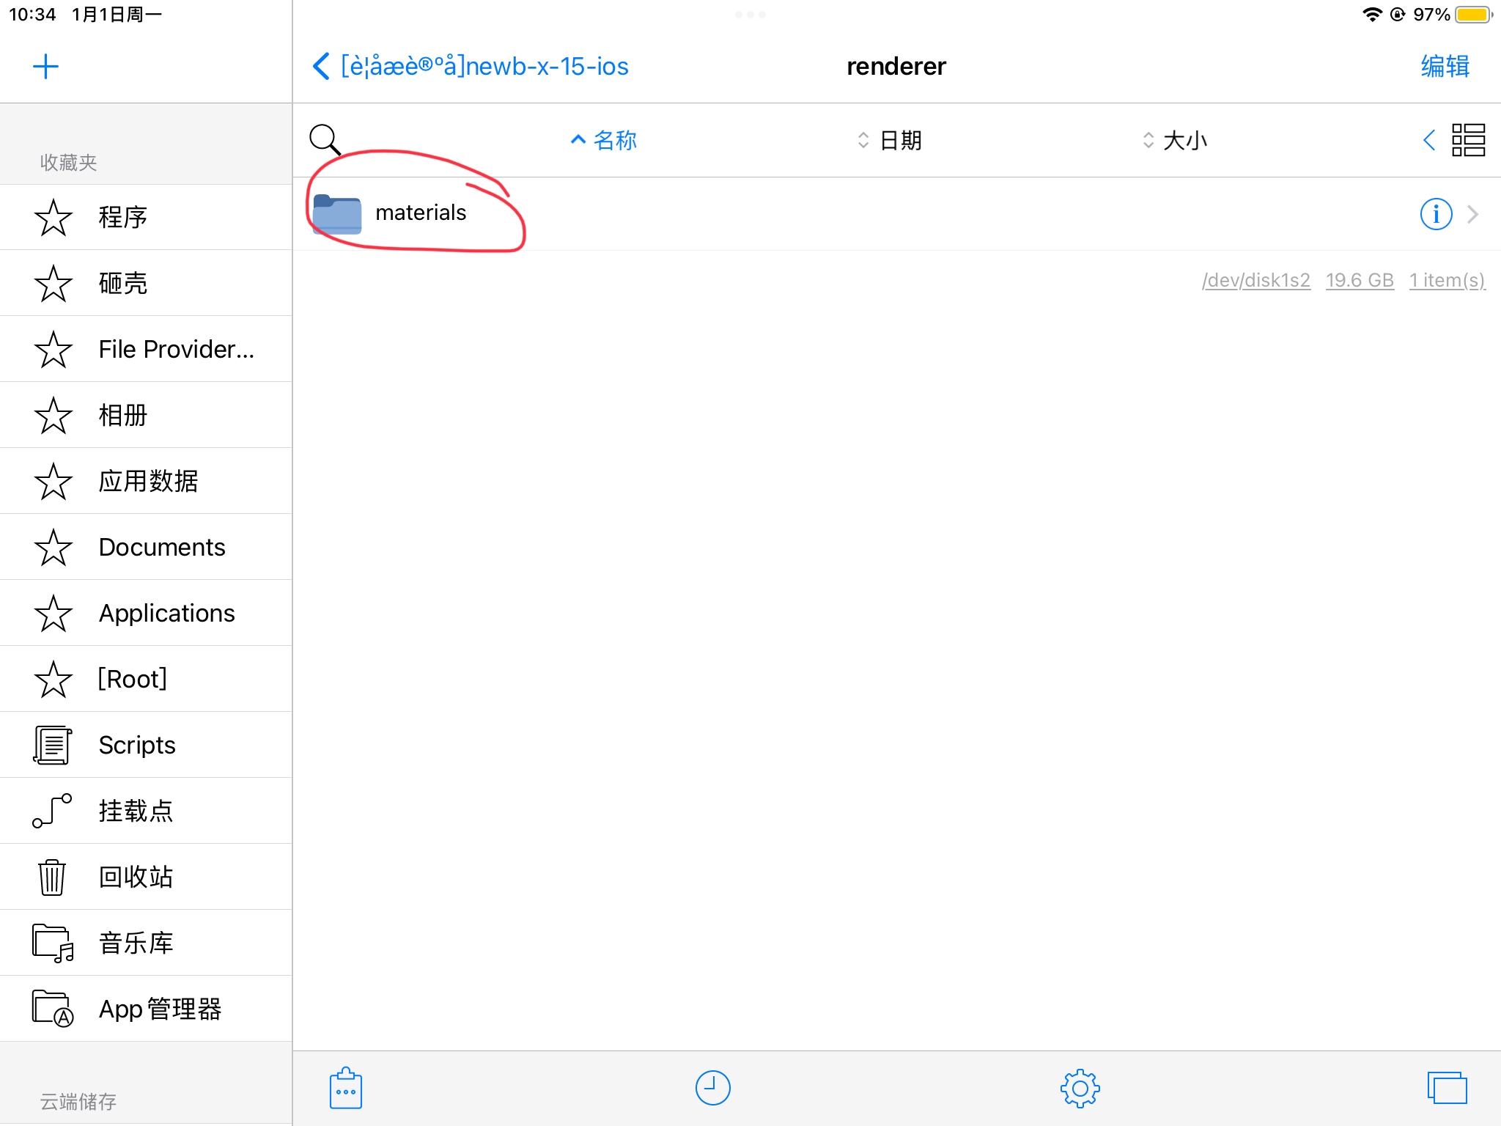Go back to the newb-x-15-ios folder
The image size is (1501, 1126).
coord(471,66)
